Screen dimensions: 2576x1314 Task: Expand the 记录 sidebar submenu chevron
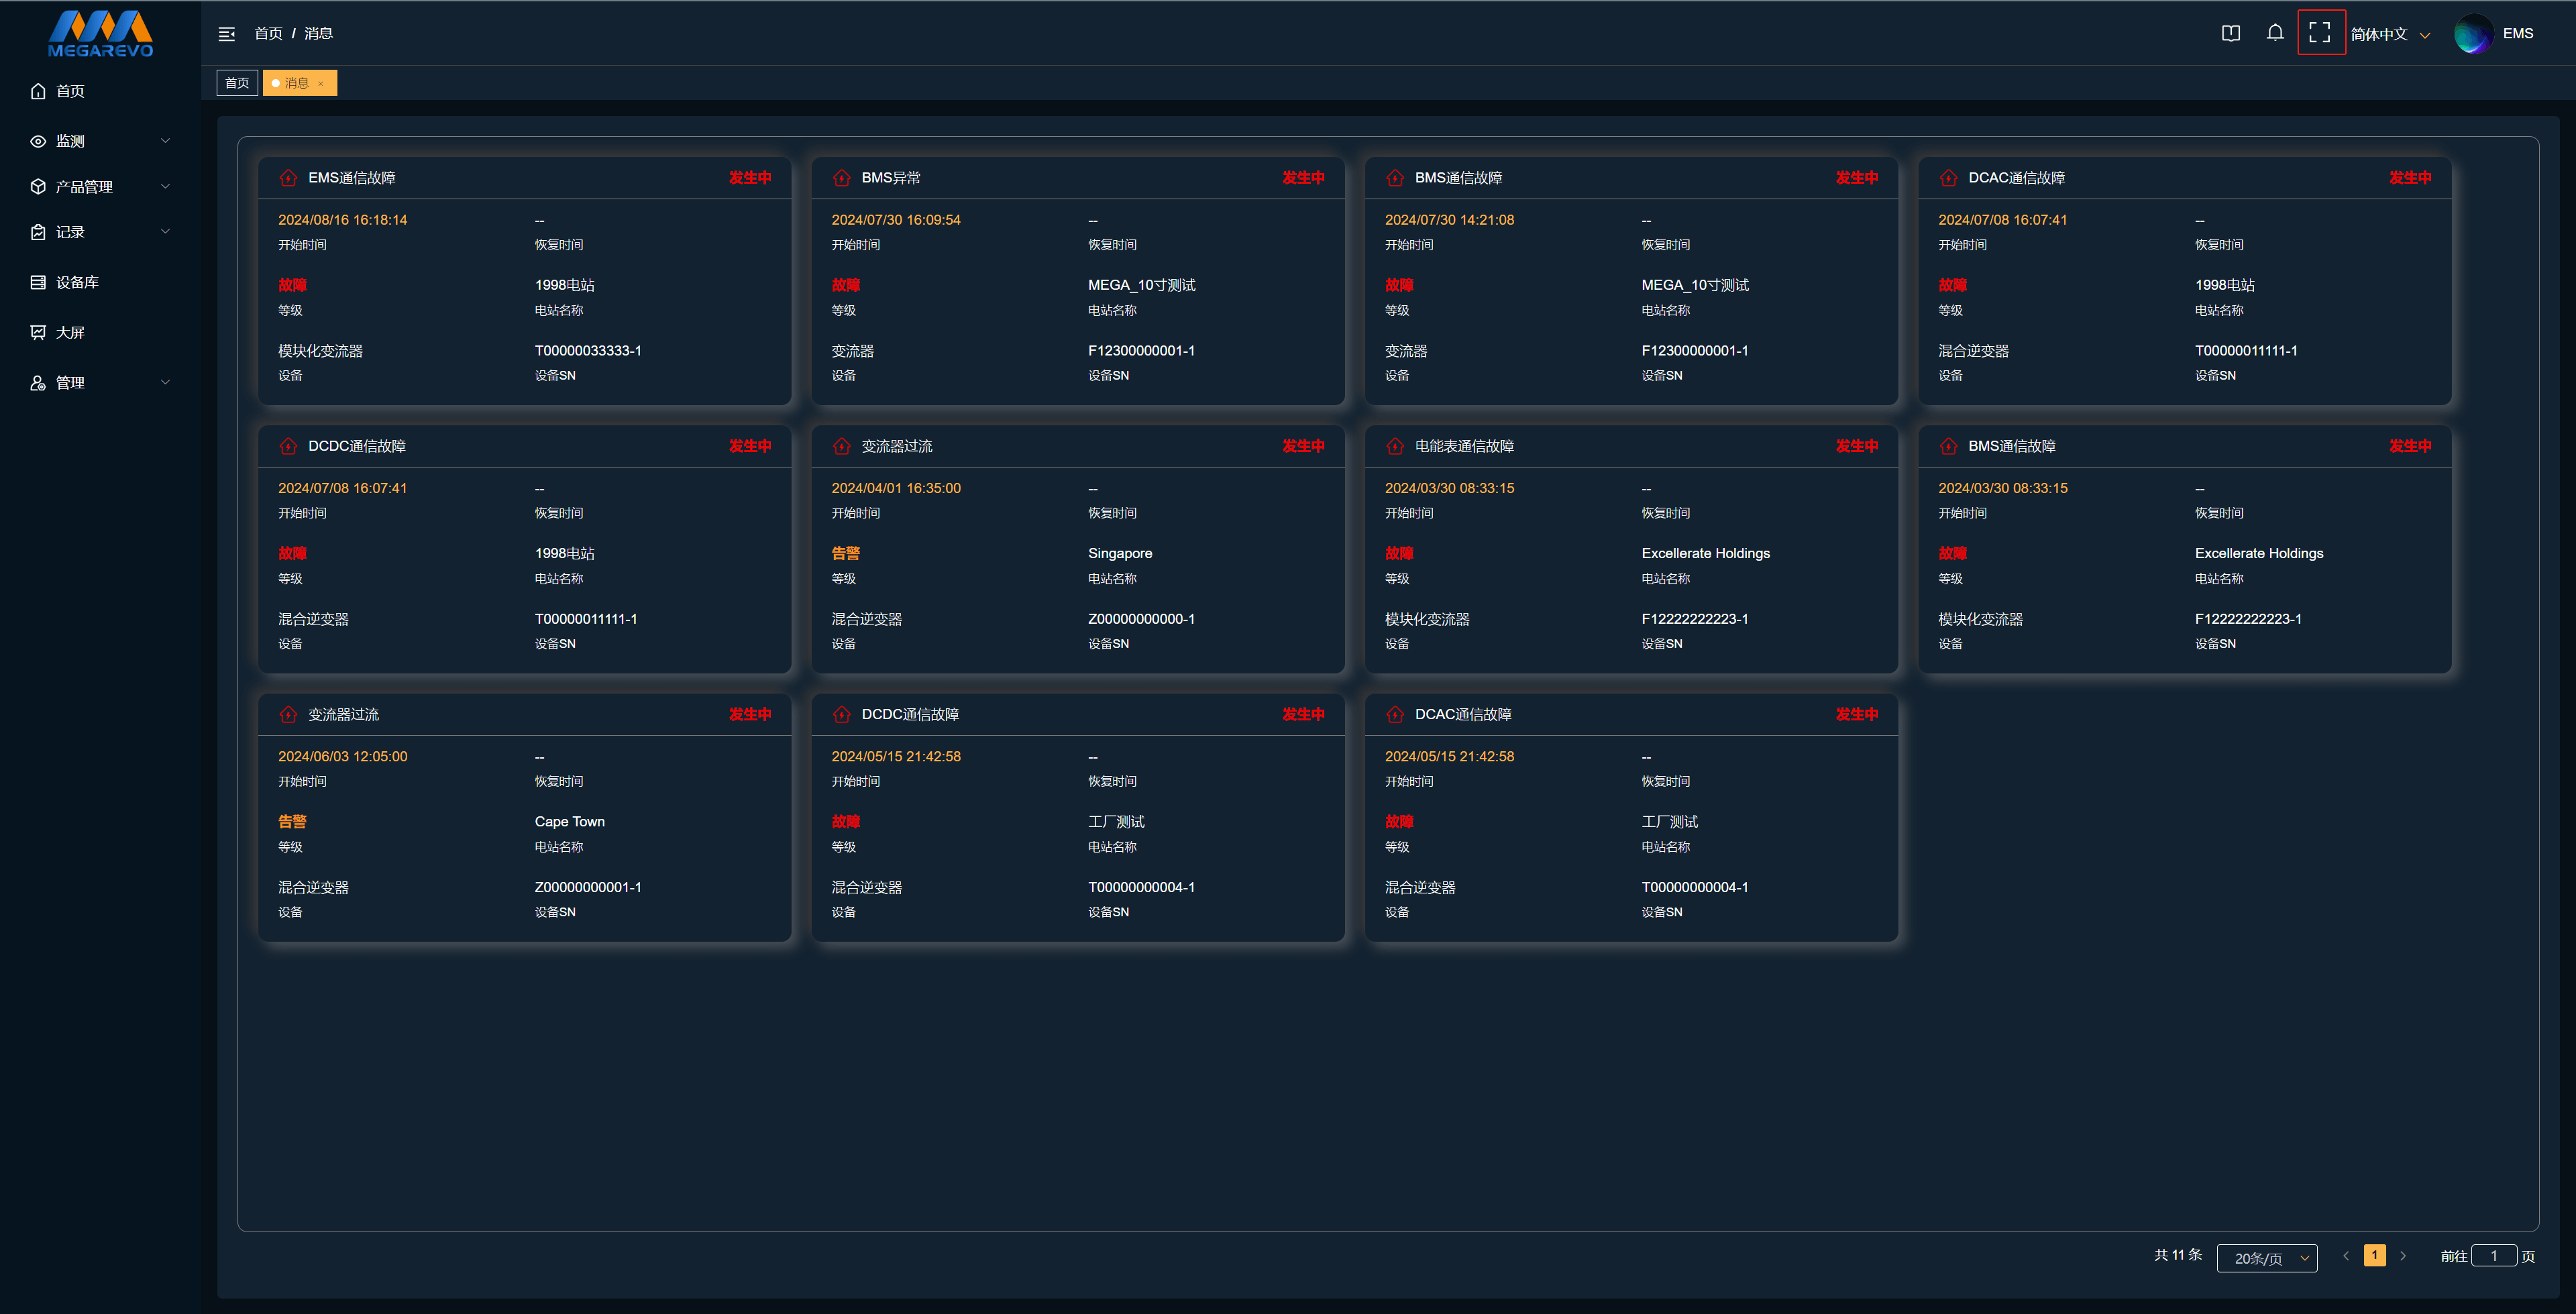166,232
